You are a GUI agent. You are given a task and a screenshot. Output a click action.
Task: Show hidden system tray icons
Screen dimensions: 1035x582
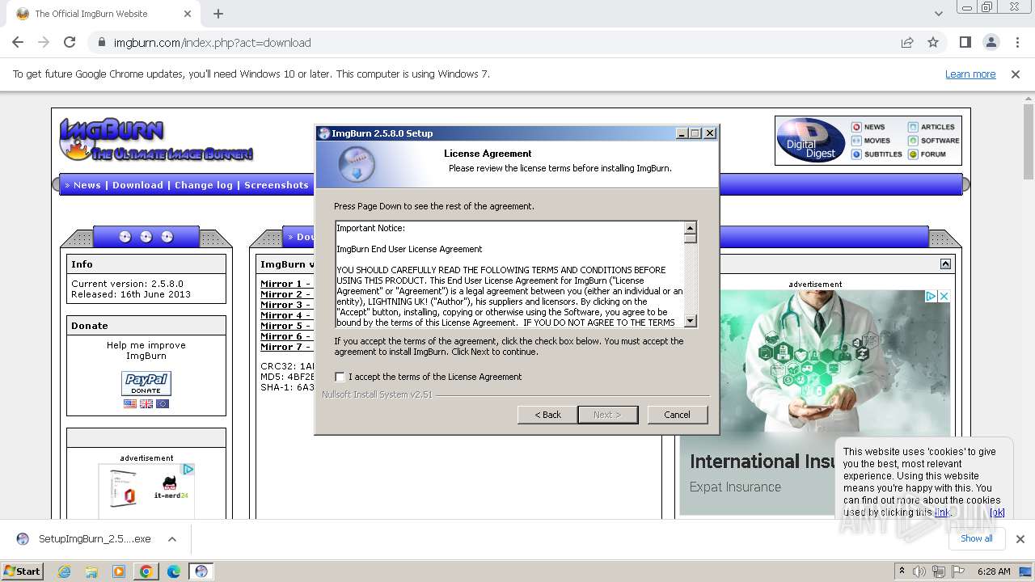click(x=902, y=571)
